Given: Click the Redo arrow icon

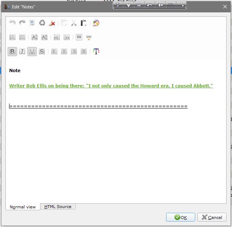Looking at the screenshot, I should pos(22,23).
